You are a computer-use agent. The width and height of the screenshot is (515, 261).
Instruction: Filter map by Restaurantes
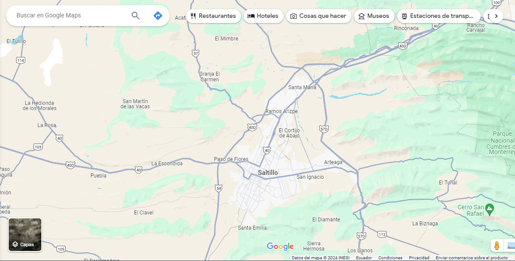213,16
